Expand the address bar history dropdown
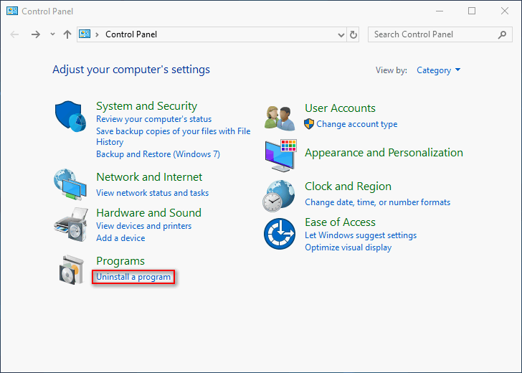The height and width of the screenshot is (373, 522). pos(341,35)
